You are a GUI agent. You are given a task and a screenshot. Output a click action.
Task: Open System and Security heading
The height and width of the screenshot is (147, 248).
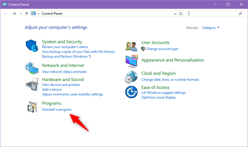pos(62,42)
